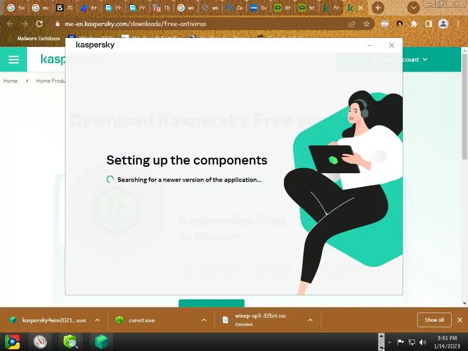View site security lock icon
Viewport: 468px width, 351px height.
[58, 24]
